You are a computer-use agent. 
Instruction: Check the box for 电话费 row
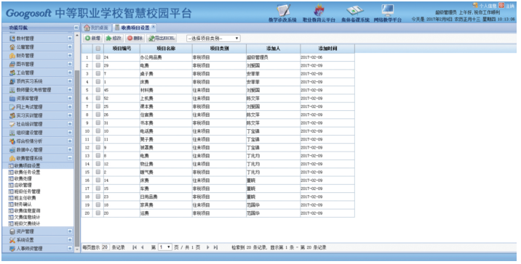point(98,131)
